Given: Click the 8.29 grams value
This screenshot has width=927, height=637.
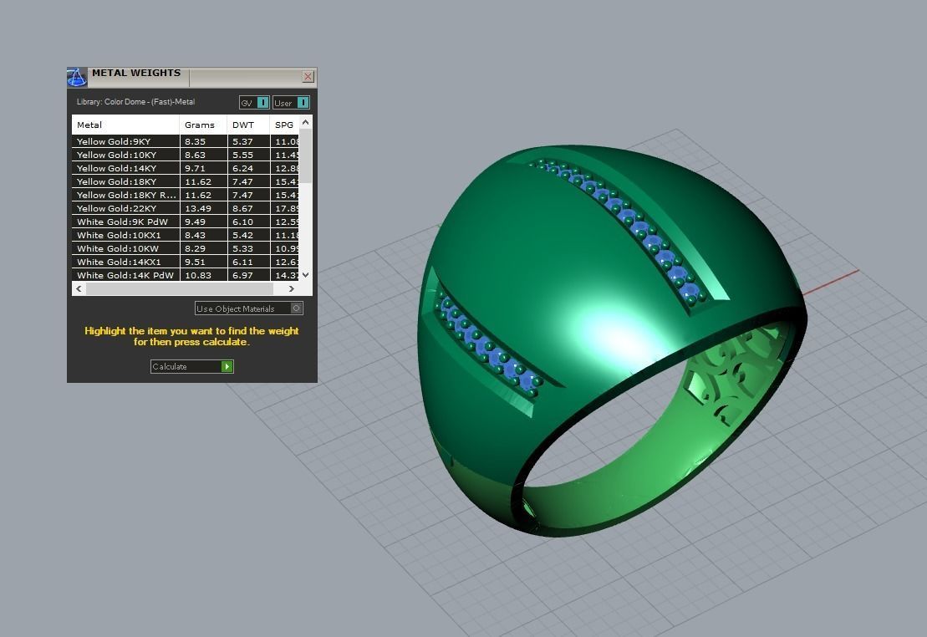Looking at the screenshot, I should pyautogui.click(x=195, y=248).
